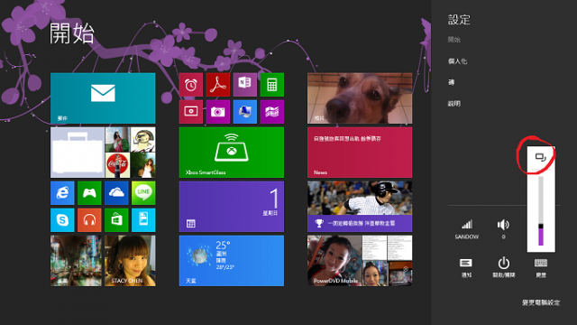This screenshot has width=577, height=325.
Task: Open the People tile with briefcase
Action: 103,153
